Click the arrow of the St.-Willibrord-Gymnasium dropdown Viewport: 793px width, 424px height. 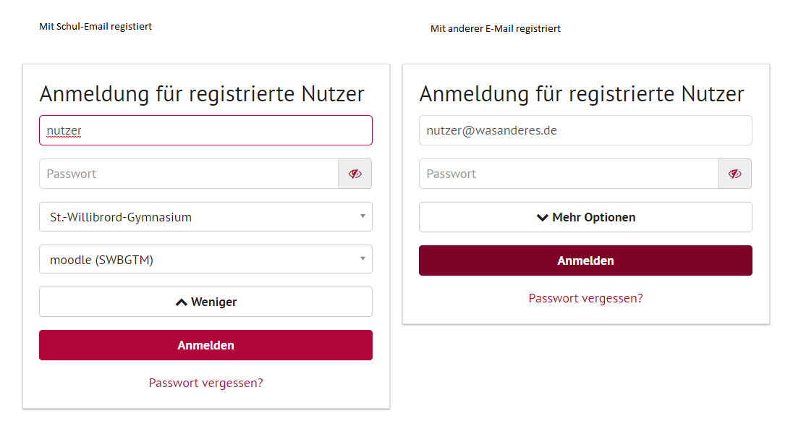(x=362, y=216)
